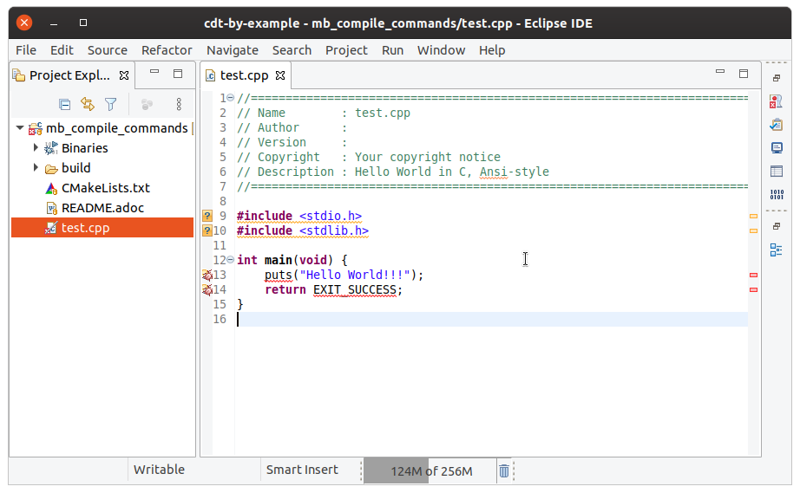The width and height of the screenshot is (800, 493).
Task: Open the Tasks view icon in right trim
Action: tap(777, 126)
